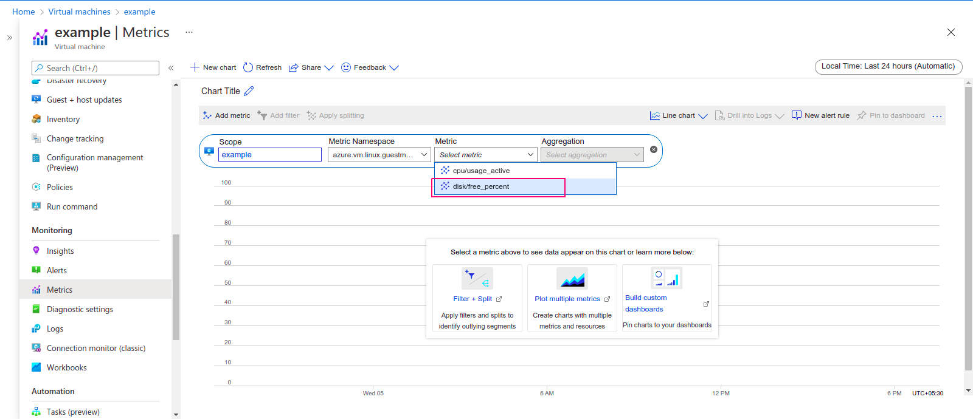The width and height of the screenshot is (973, 419).
Task: Open Guest + host updates in the sidebar
Action: tap(85, 100)
